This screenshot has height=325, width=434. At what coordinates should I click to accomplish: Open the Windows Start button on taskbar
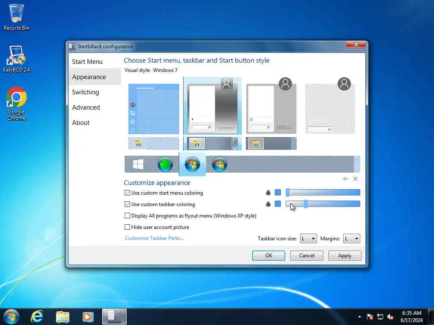click(x=11, y=317)
